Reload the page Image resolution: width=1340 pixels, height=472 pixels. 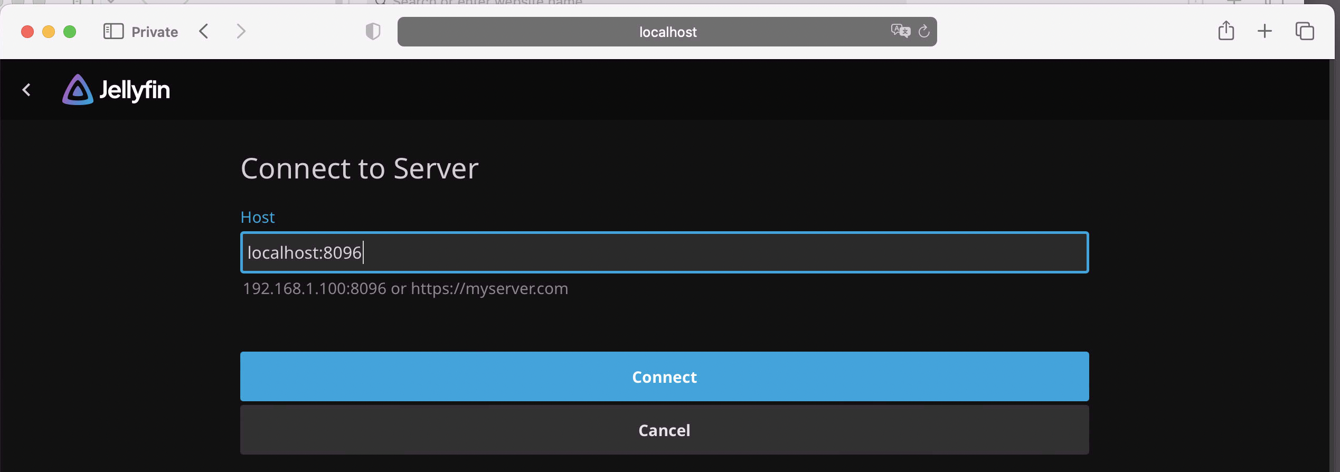point(924,32)
